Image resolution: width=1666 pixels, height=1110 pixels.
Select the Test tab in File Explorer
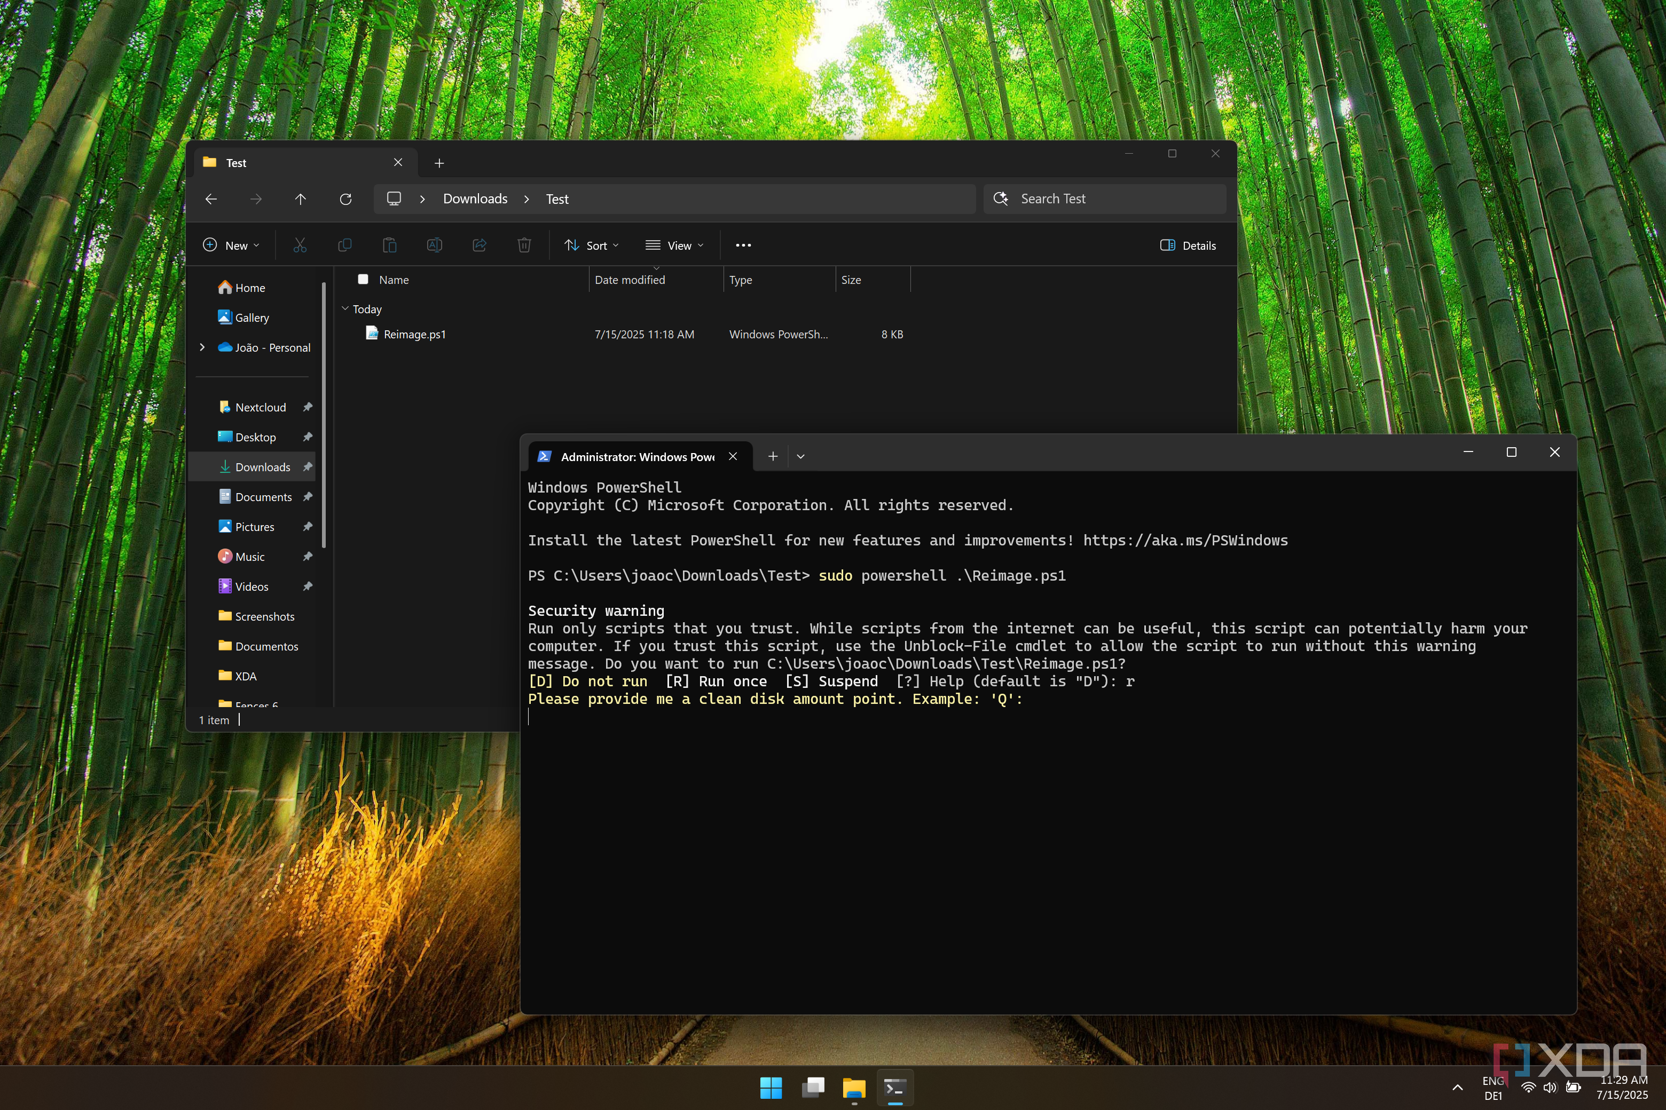coord(236,162)
